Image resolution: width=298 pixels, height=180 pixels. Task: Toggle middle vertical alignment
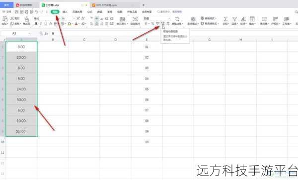[x=97, y=18]
